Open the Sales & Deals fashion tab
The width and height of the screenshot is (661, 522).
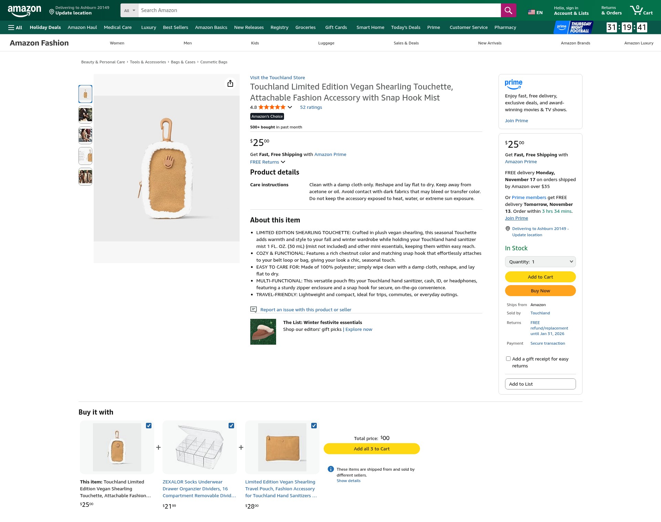pos(406,43)
